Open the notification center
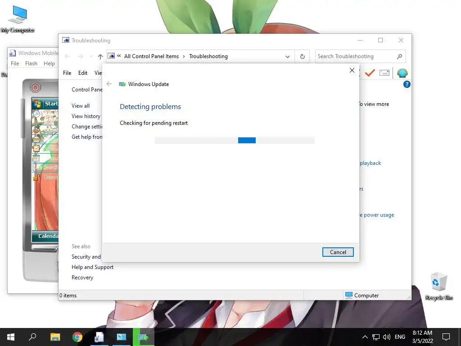 click(446, 337)
